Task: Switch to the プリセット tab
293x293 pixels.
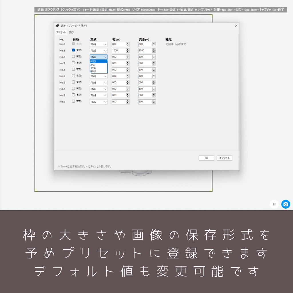Action: (61, 32)
